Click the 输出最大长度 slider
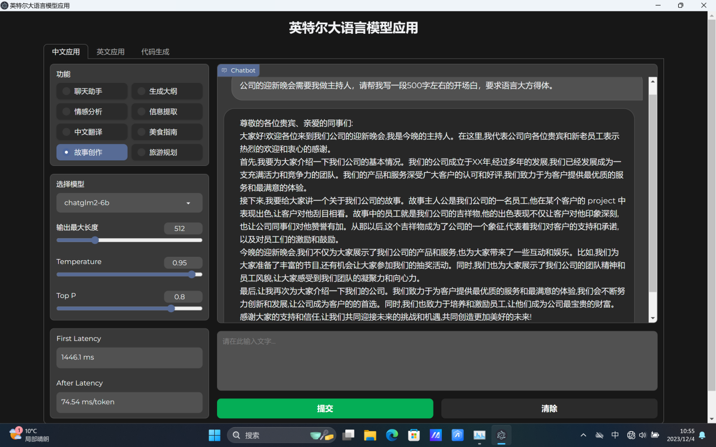The image size is (716, 447). coord(129,240)
